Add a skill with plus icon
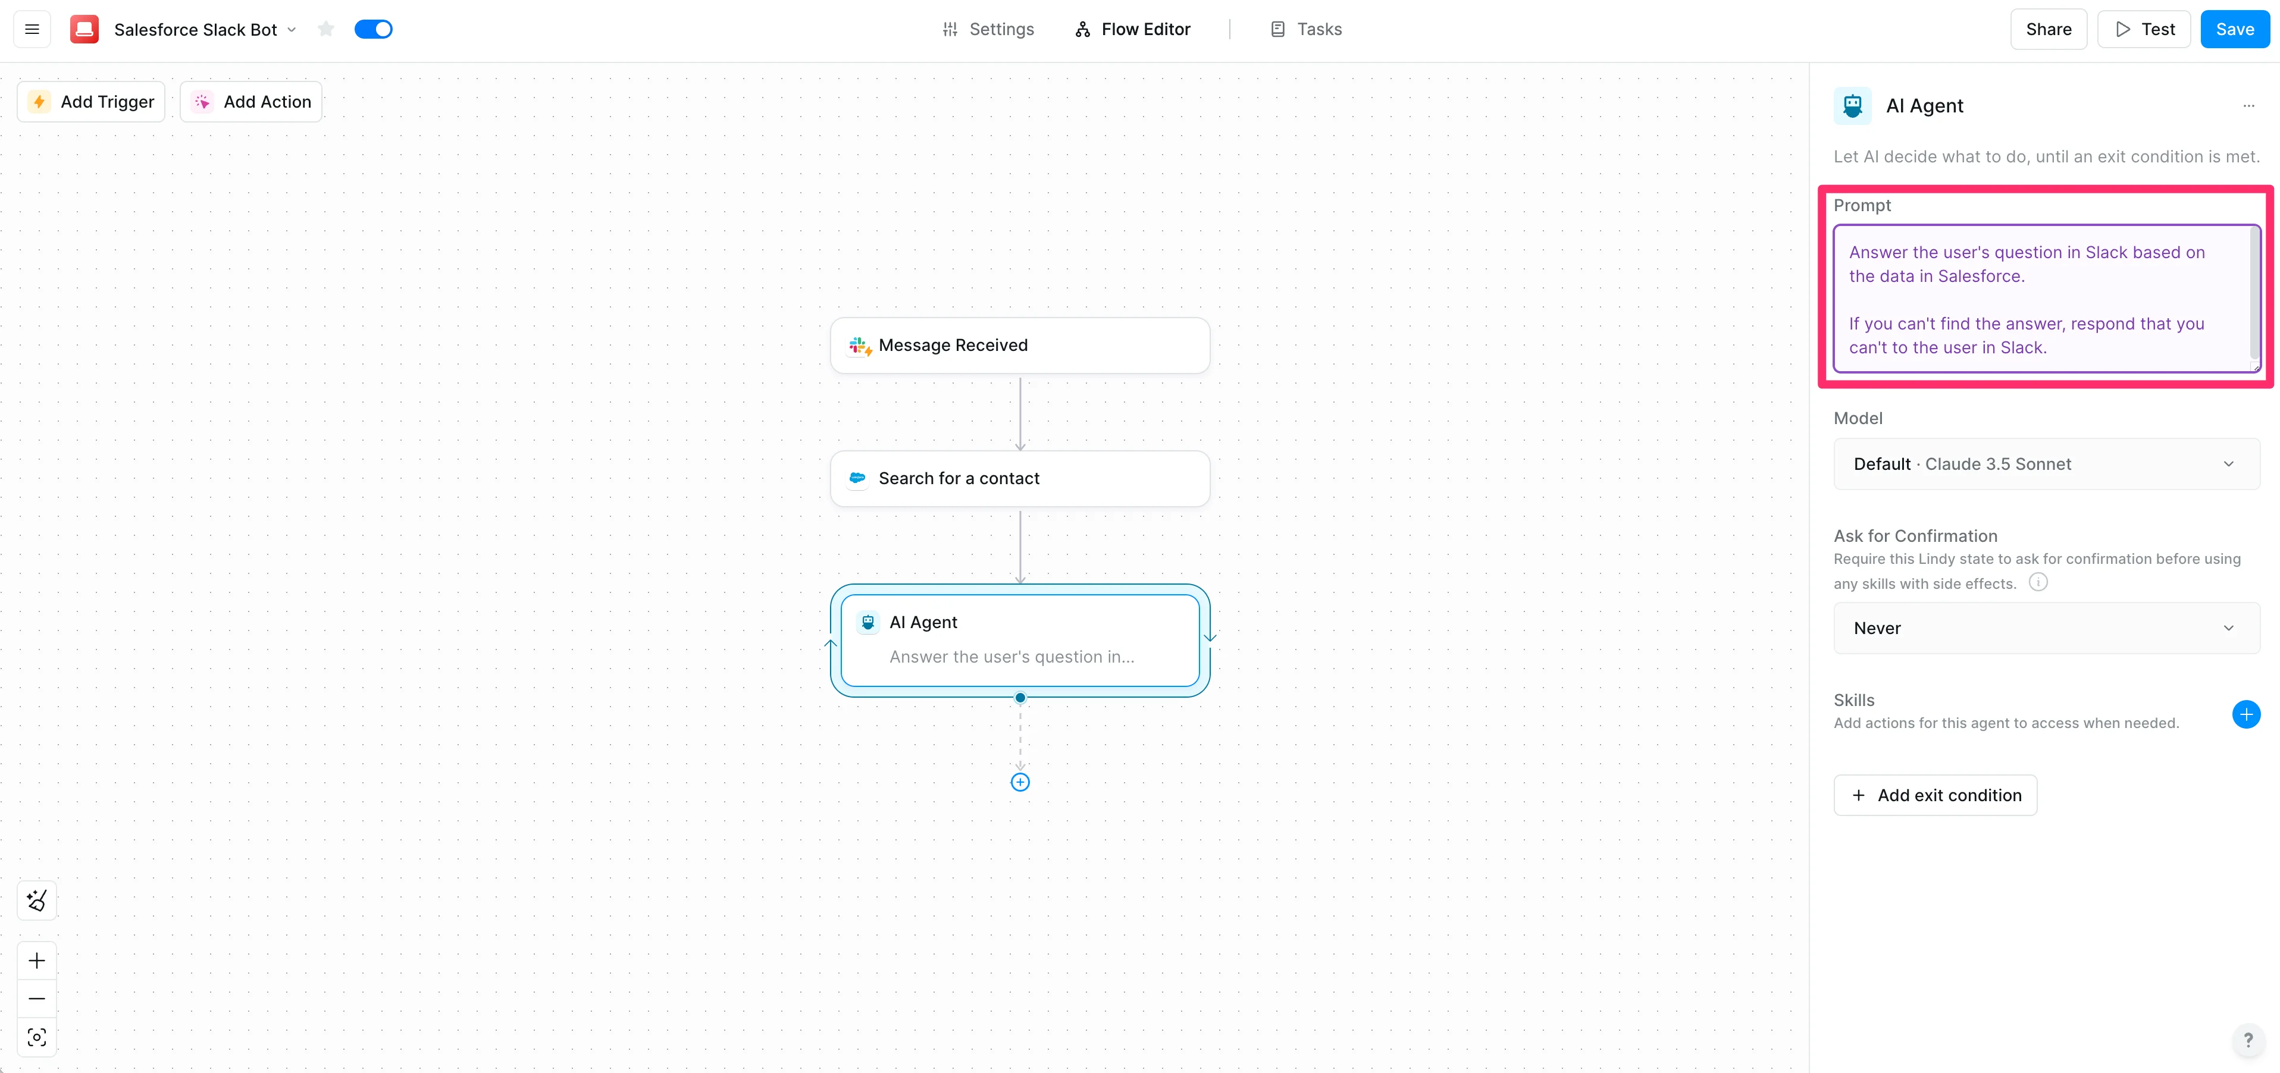Image resolution: width=2280 pixels, height=1073 pixels. pyautogui.click(x=2245, y=714)
